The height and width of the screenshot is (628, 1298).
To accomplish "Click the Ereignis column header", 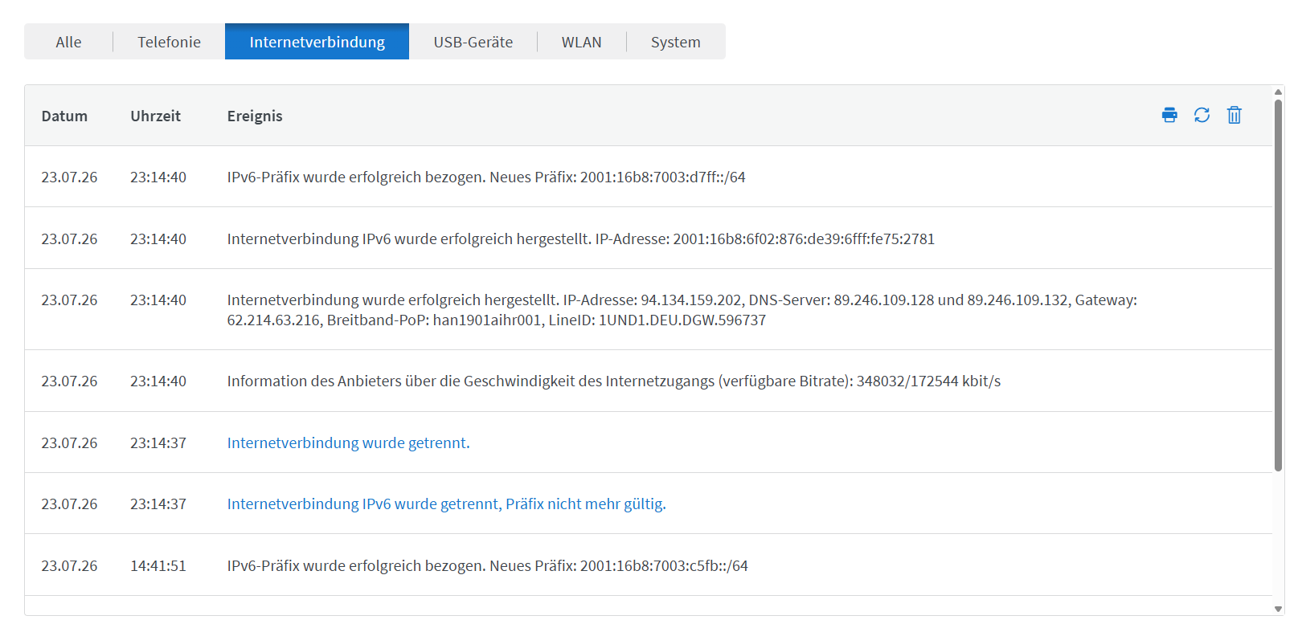I will (255, 116).
